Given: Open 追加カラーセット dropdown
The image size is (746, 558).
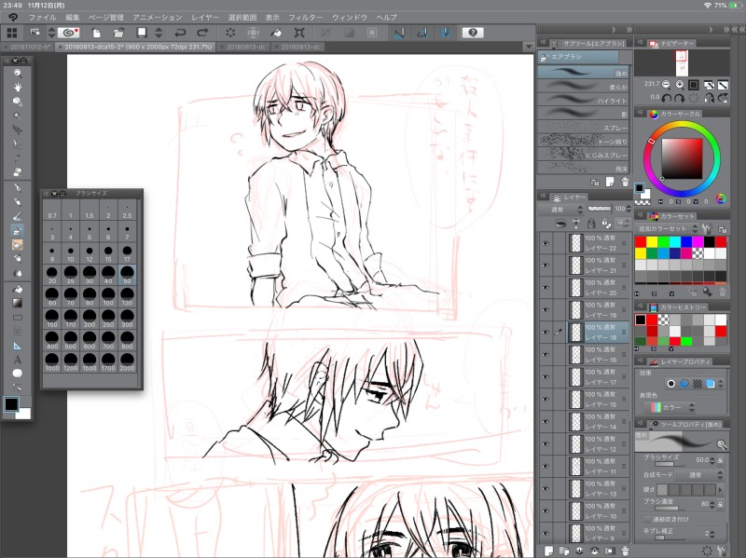Looking at the screenshot, I should point(668,228).
